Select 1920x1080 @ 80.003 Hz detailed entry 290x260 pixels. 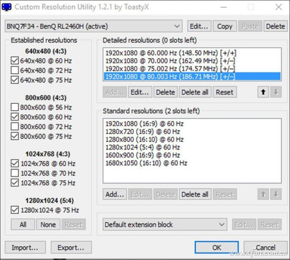tap(192, 76)
